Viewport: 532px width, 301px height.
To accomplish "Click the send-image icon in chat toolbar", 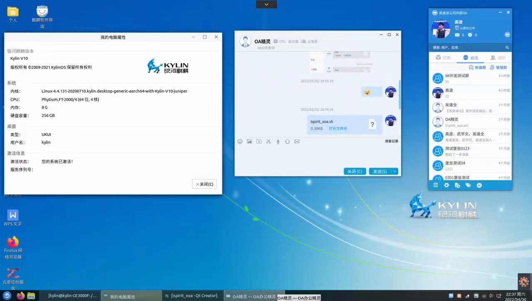I will 249,141.
